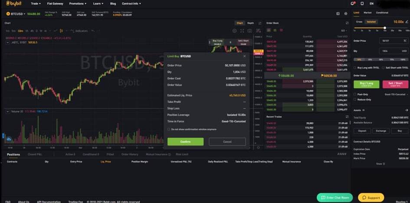This screenshot has height=203, width=410.
Task: Click the chart compare line icon
Action: coord(55,31)
